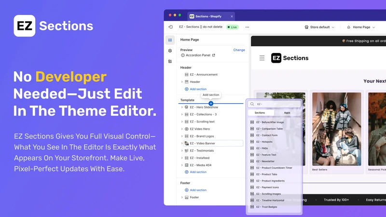Open the Store default dropdown
The height and width of the screenshot is (217, 386).
[x=319, y=27]
